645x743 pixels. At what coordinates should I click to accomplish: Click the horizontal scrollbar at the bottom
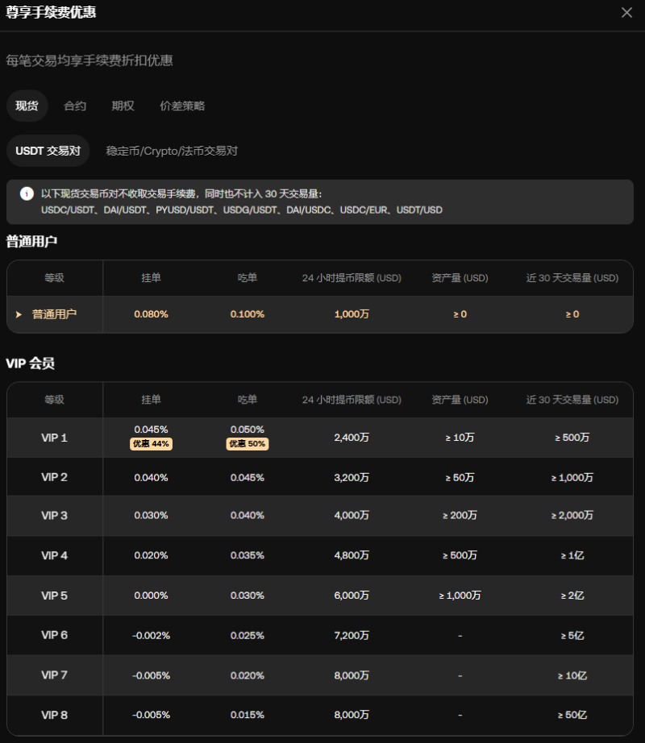pyautogui.click(x=322, y=739)
